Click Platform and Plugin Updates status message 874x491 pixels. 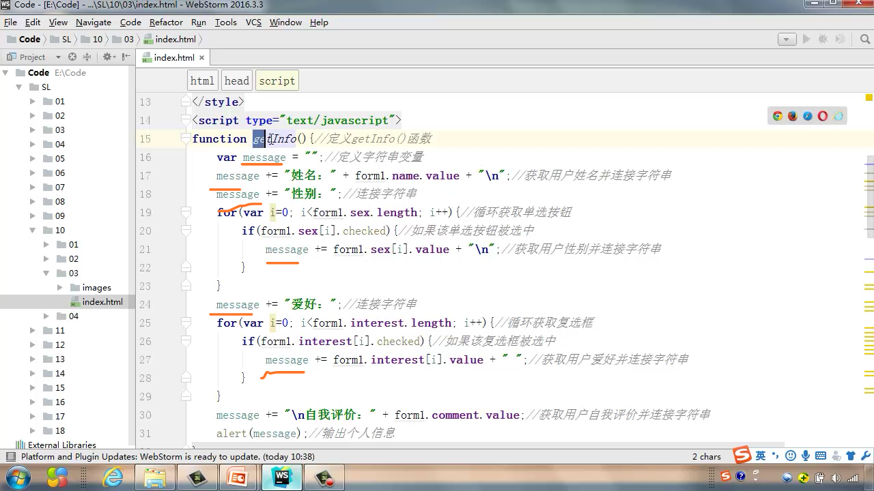pos(167,457)
